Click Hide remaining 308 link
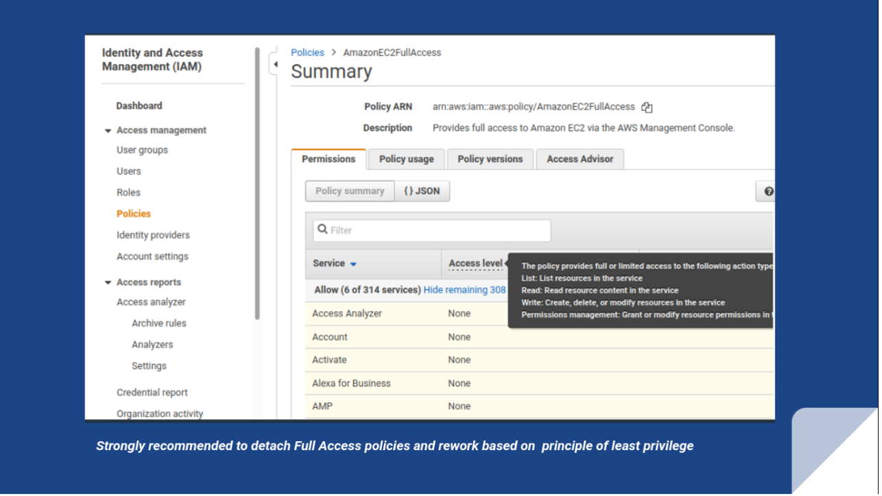882x496 pixels. point(464,290)
